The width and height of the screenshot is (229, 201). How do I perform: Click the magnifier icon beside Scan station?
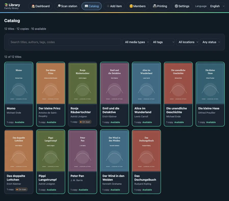59,6
